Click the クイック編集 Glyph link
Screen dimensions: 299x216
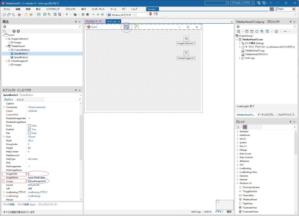tap(27, 204)
